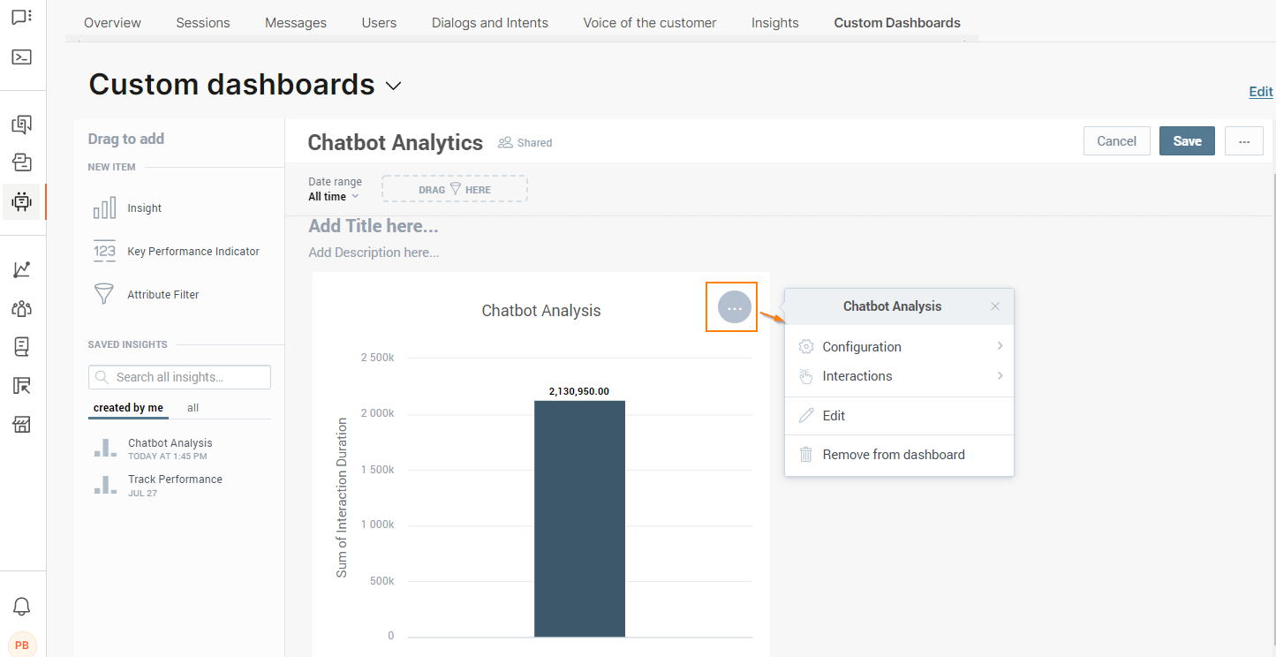Select Remove from dashboard menu entry
Image resolution: width=1276 pixels, height=657 pixels.
[x=893, y=454]
